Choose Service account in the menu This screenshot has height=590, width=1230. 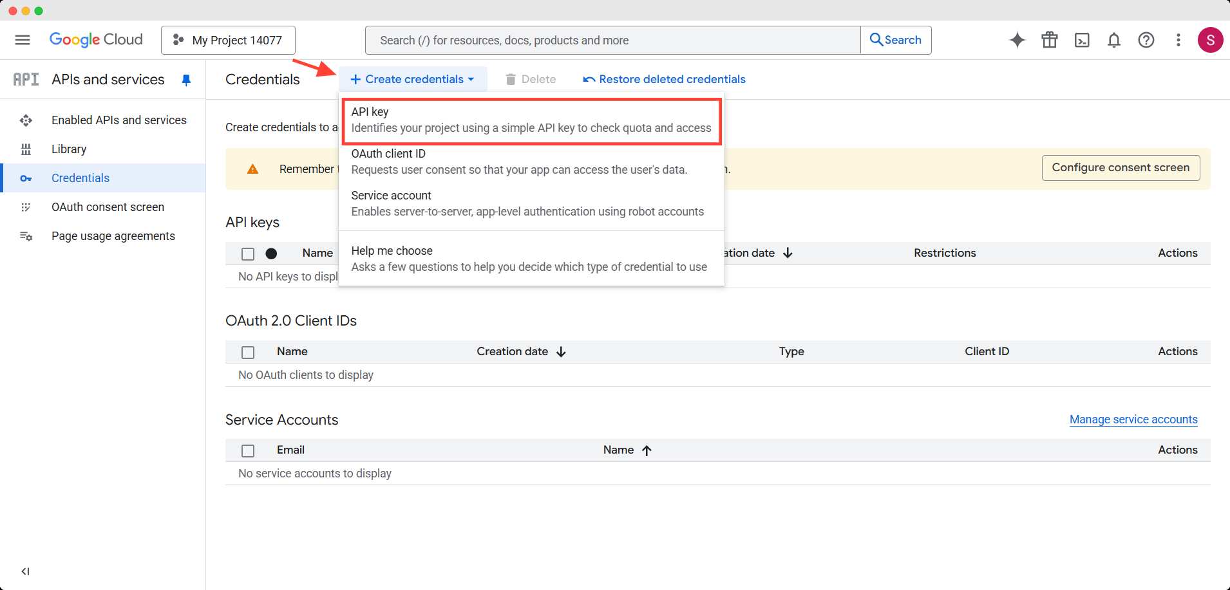click(528, 203)
